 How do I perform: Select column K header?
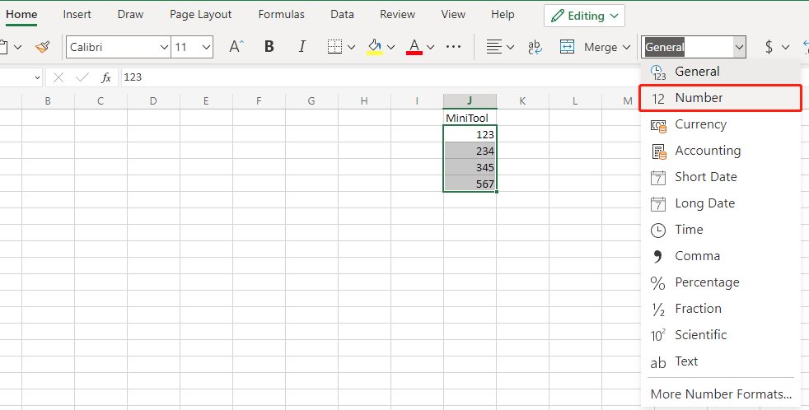522,101
